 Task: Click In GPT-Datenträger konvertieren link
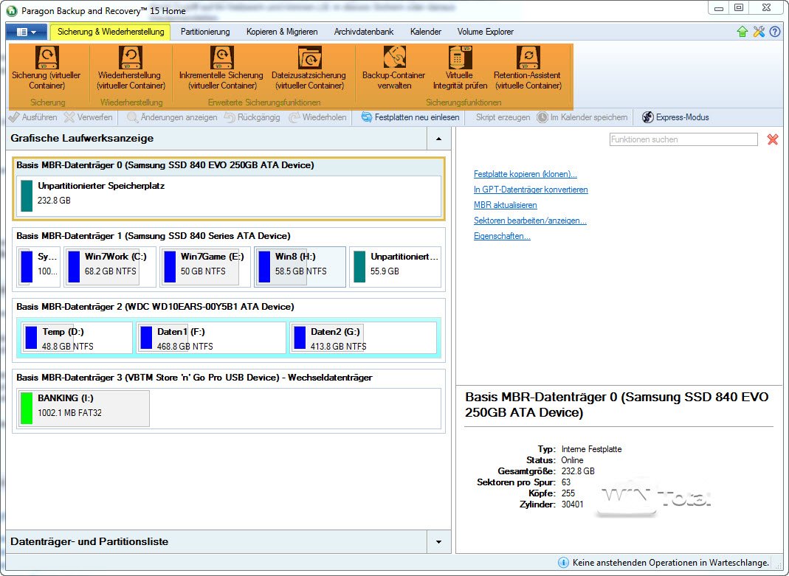(x=531, y=190)
